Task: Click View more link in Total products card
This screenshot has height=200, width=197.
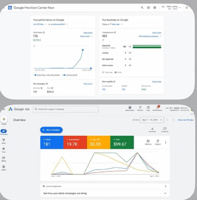Action: click(157, 33)
